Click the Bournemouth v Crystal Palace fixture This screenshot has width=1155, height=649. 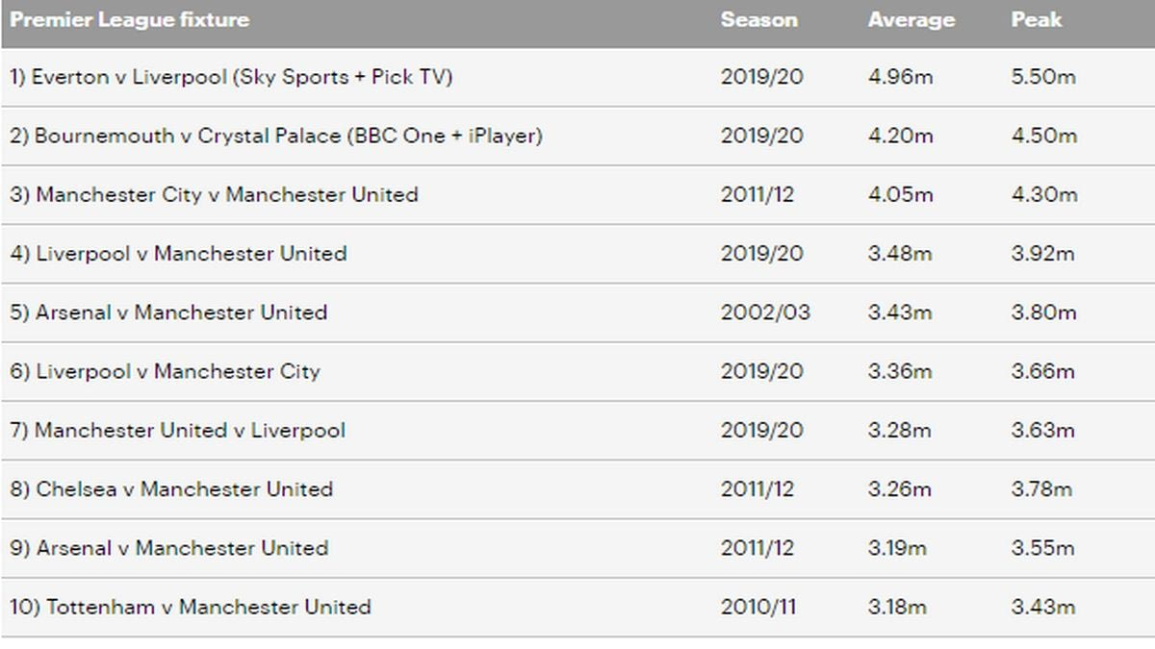point(276,136)
